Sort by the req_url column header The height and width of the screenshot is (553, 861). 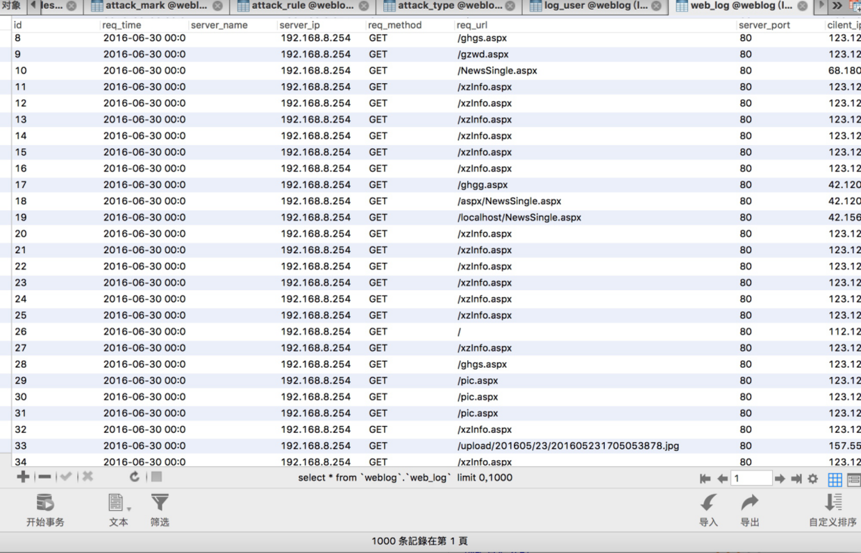(x=472, y=25)
